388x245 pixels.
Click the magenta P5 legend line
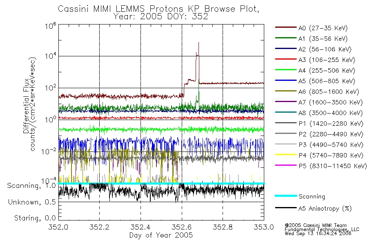point(285,165)
